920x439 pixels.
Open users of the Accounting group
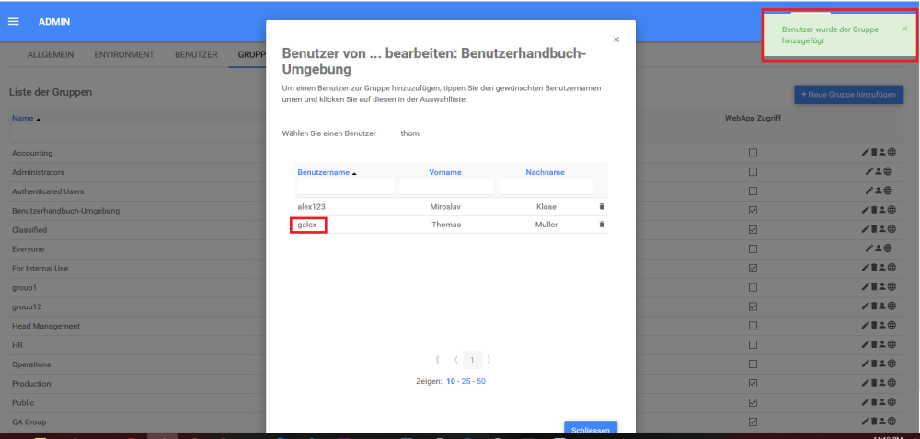tap(882, 153)
